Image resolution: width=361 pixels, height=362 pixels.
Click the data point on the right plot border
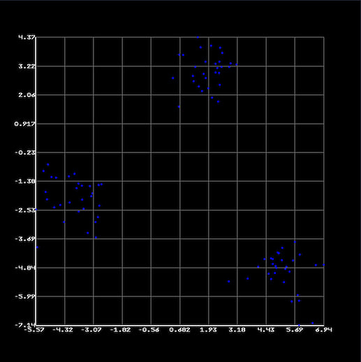[x=324, y=265]
